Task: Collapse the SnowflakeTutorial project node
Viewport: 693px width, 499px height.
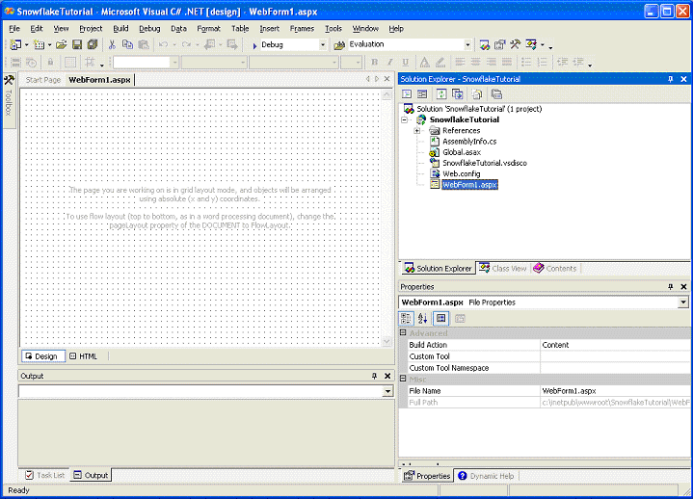Action: tap(405, 119)
